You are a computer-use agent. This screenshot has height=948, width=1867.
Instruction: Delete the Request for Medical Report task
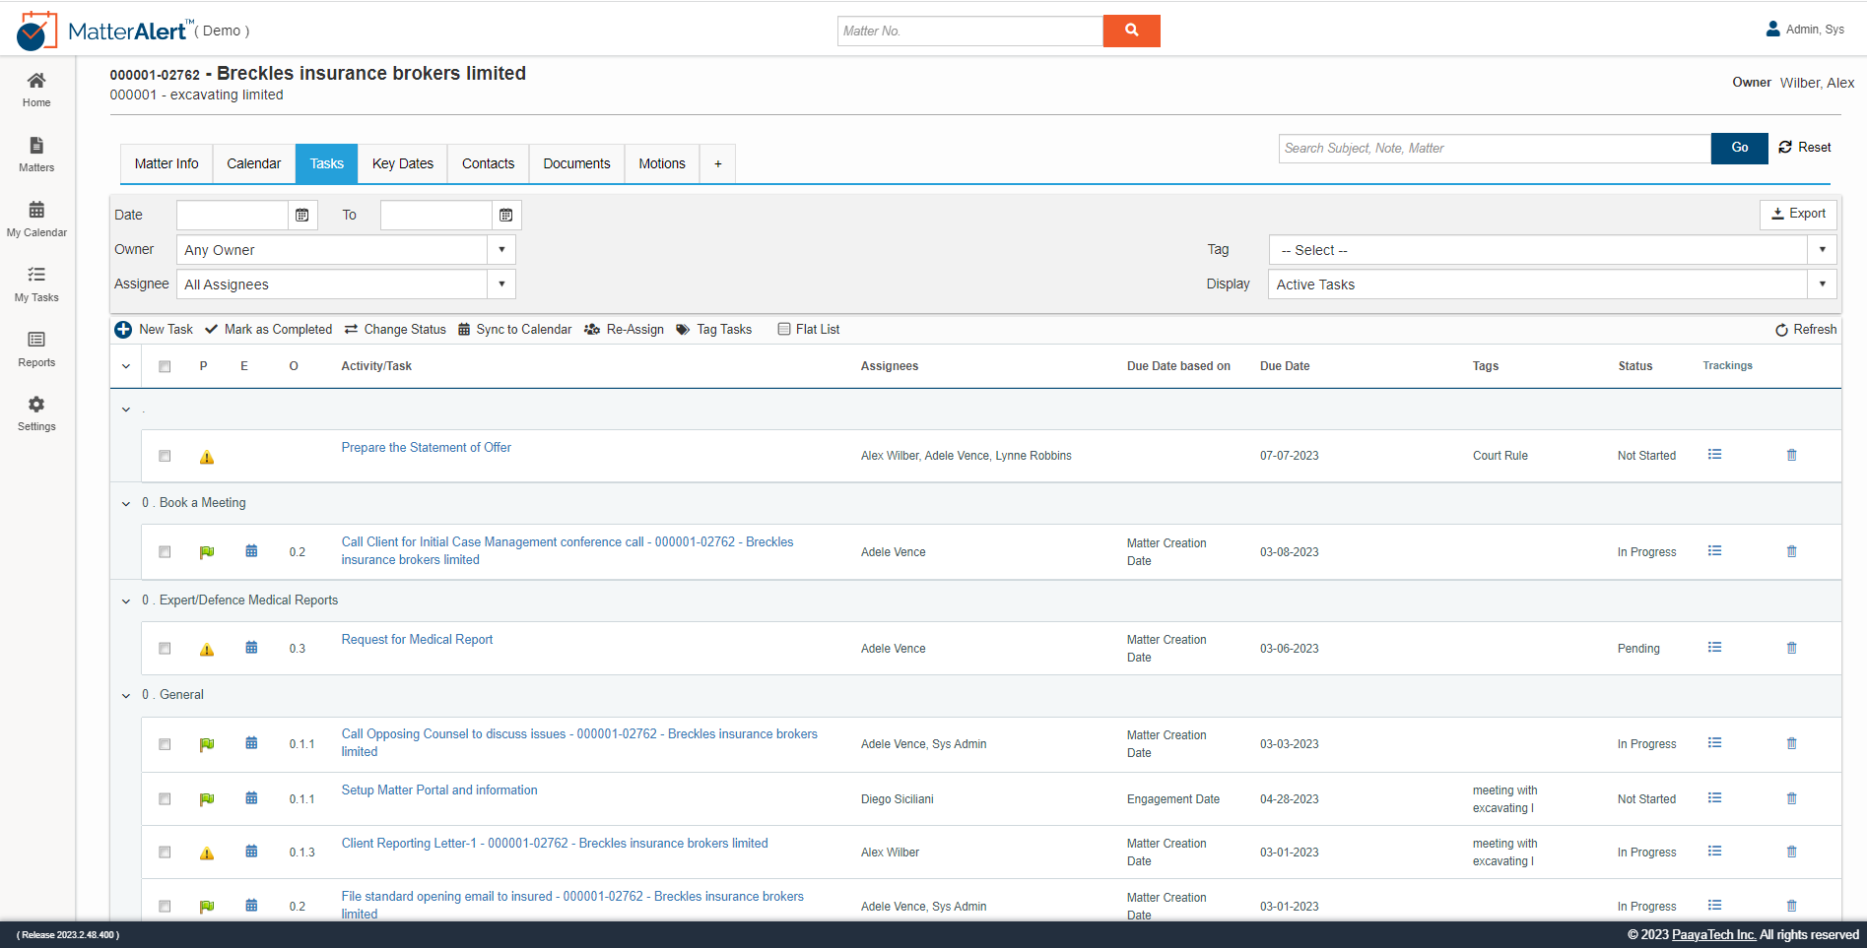1791,648
